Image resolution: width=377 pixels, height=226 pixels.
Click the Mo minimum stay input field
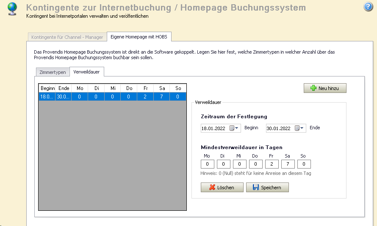coord(207,164)
